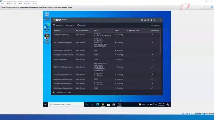Viewport: 214px width, 120px height.
Task: Edit the MySQL Database port
Action: coord(152,59)
